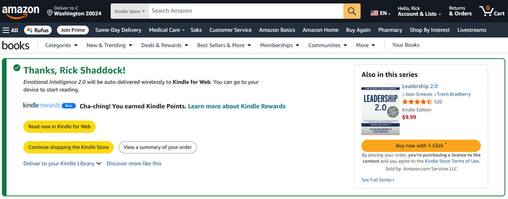
Task: Click the books logo
Action: click(16, 46)
